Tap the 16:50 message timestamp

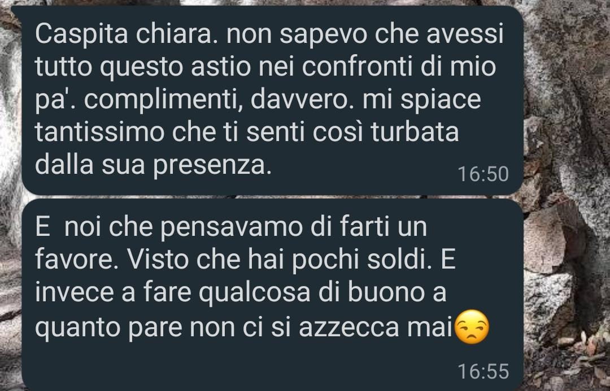[483, 174]
